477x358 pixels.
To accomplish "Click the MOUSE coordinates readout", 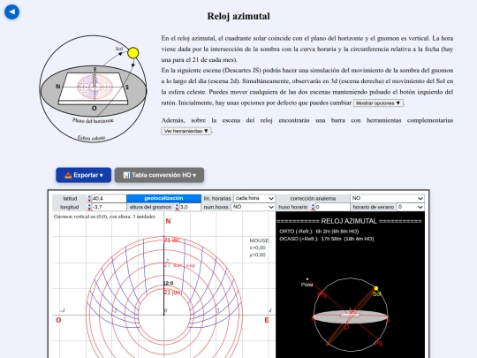I will 260,248.
